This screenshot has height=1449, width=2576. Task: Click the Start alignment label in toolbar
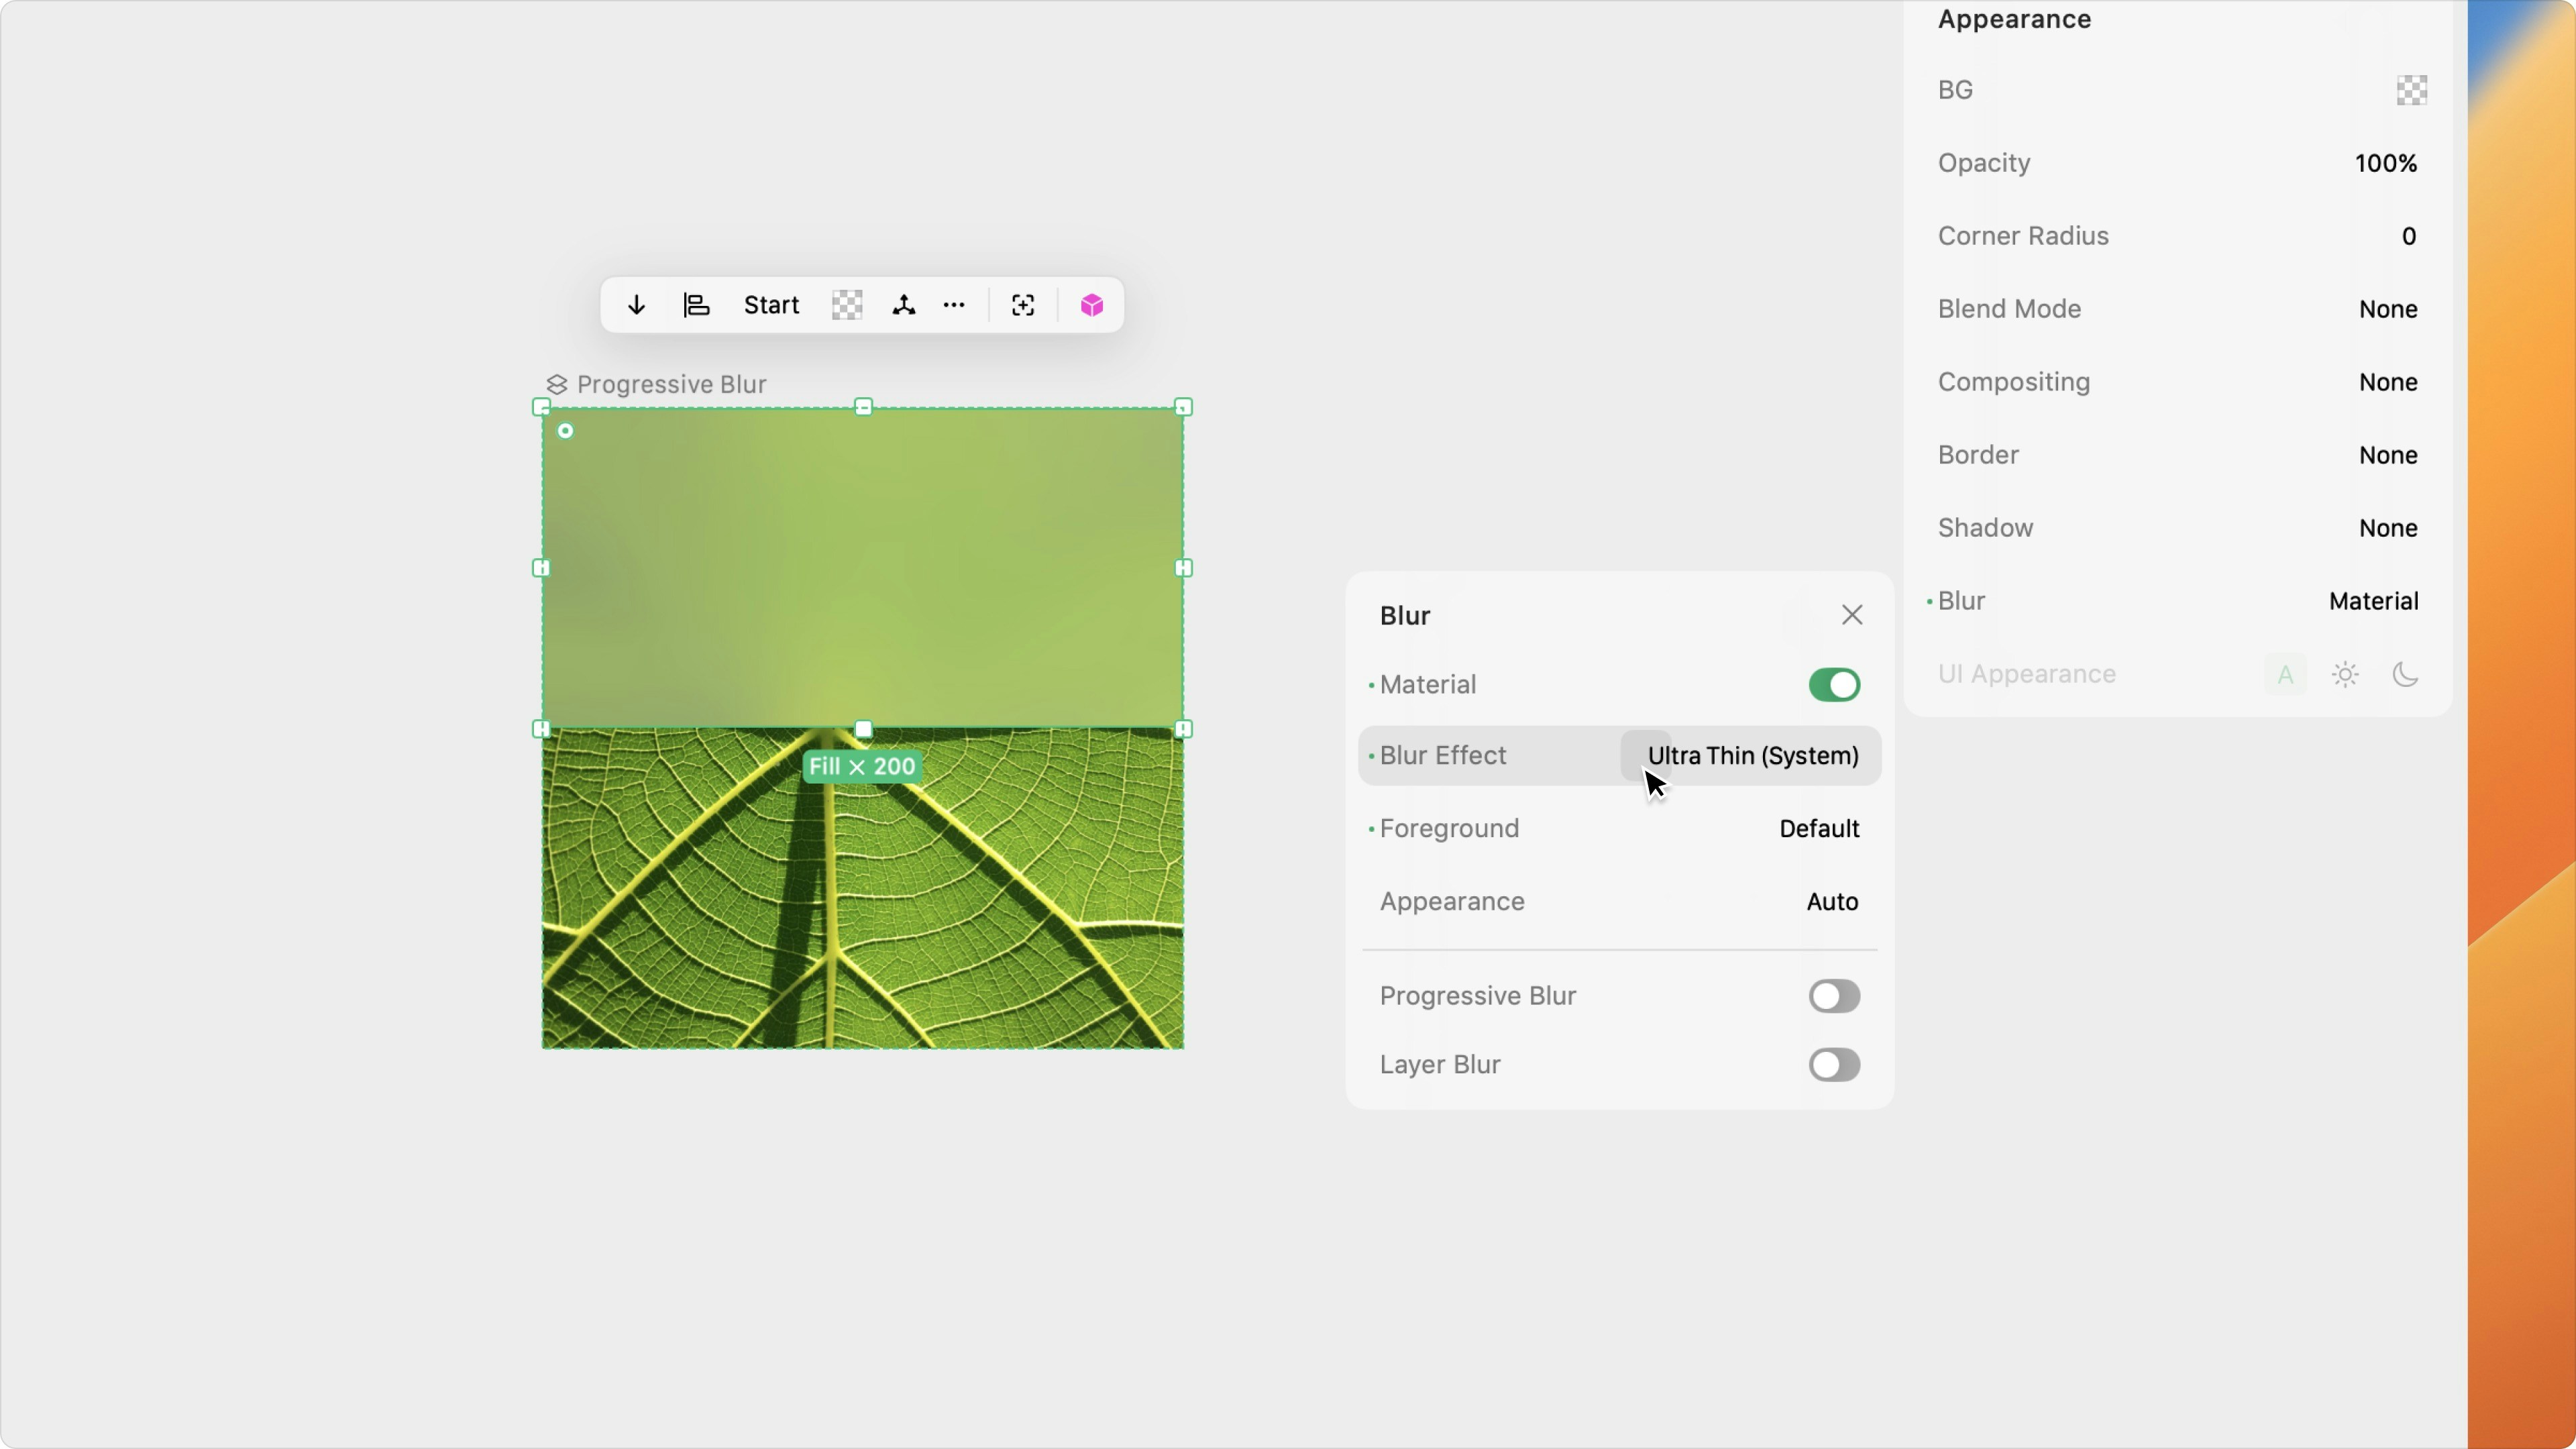[x=771, y=305]
